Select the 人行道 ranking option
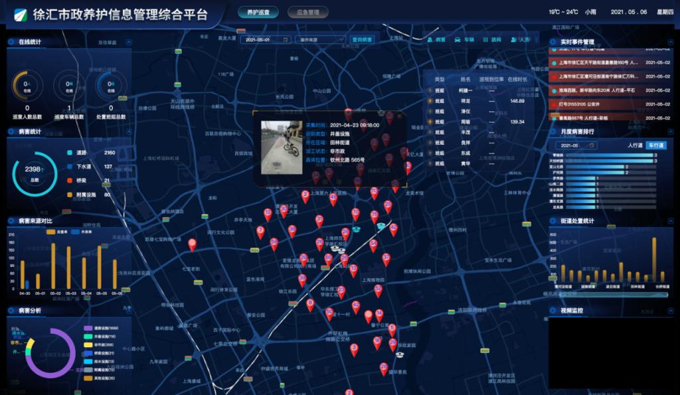Screen dimensions: 680x395 636,145
